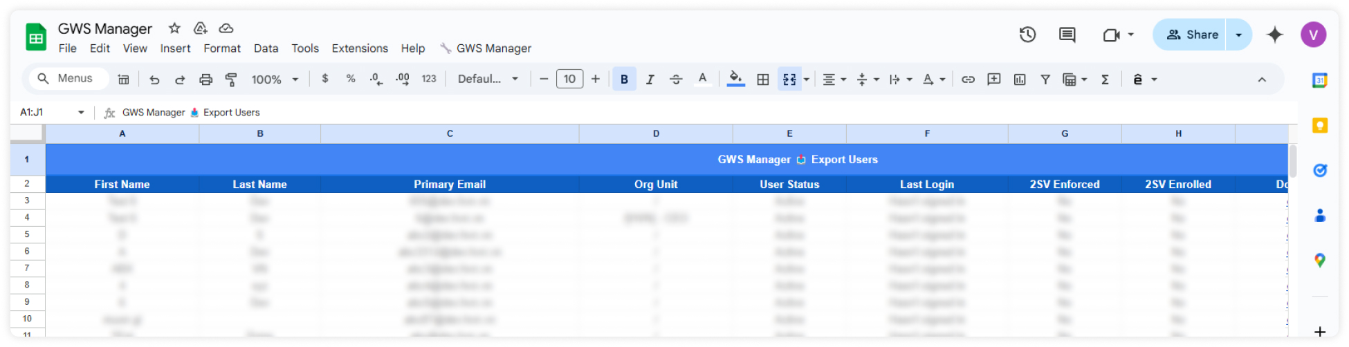Open the Tools menu
Viewport: 1349px width, 347px height.
coord(305,48)
